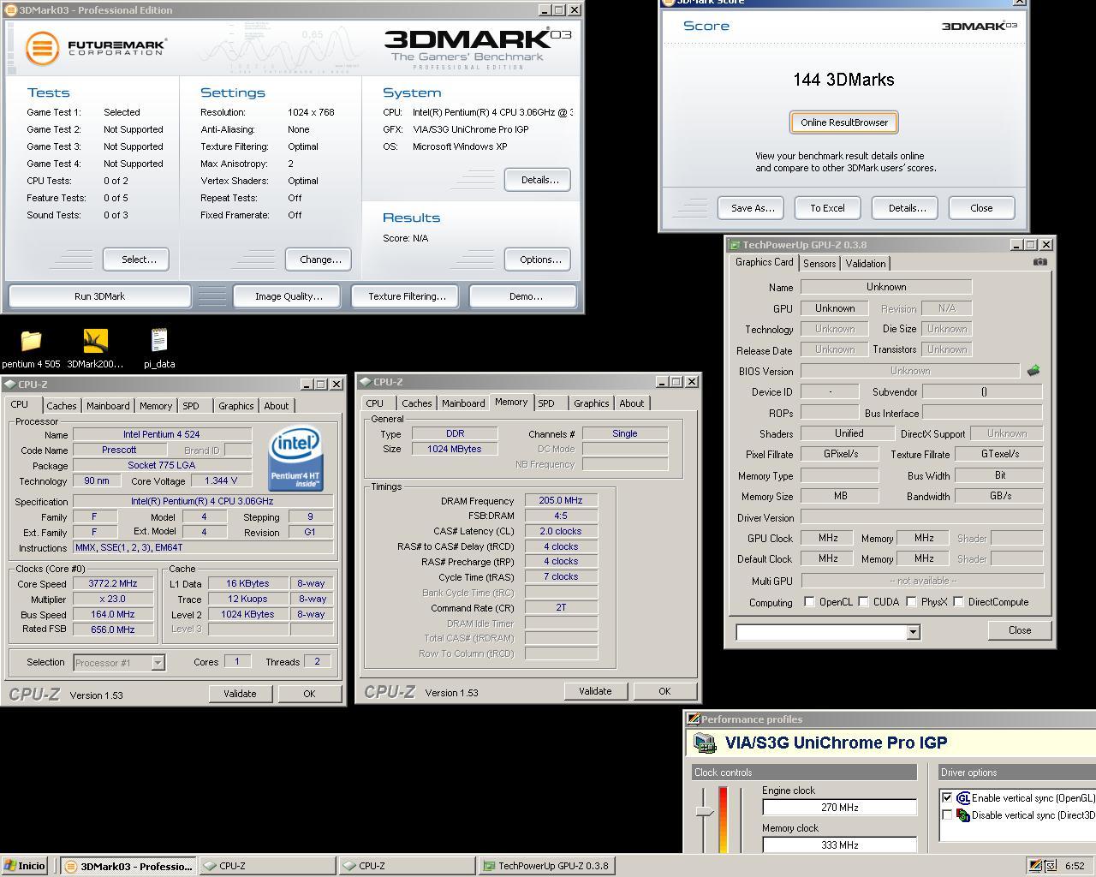
Task: Click Close button in GPU-Z window
Action: [1020, 630]
